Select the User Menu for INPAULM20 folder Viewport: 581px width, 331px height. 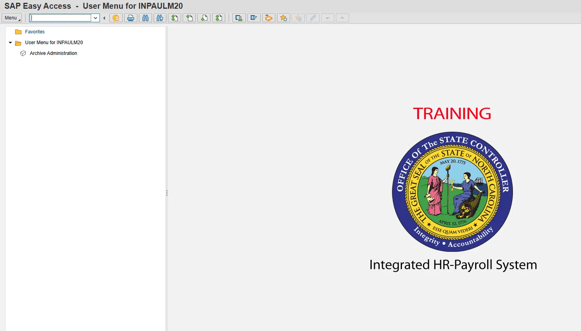point(54,43)
